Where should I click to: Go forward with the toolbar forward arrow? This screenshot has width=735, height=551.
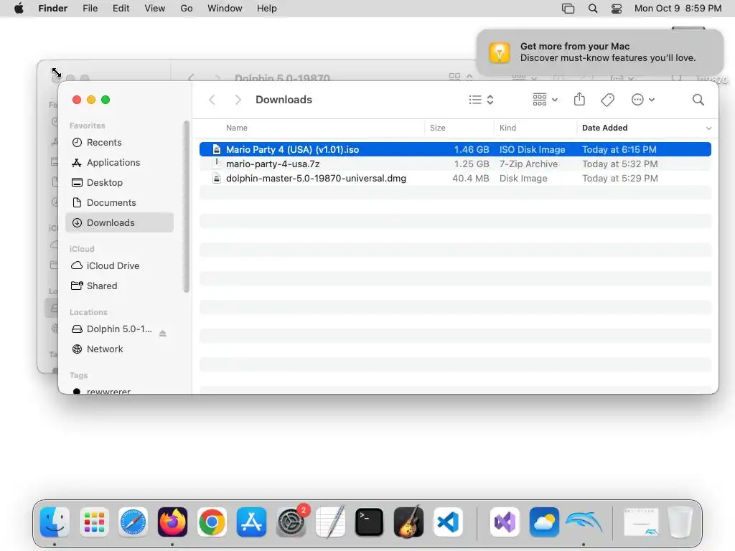click(x=238, y=99)
